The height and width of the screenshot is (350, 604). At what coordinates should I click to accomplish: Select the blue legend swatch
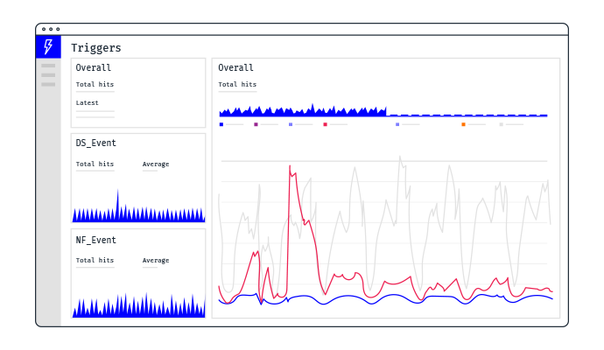coord(221,124)
